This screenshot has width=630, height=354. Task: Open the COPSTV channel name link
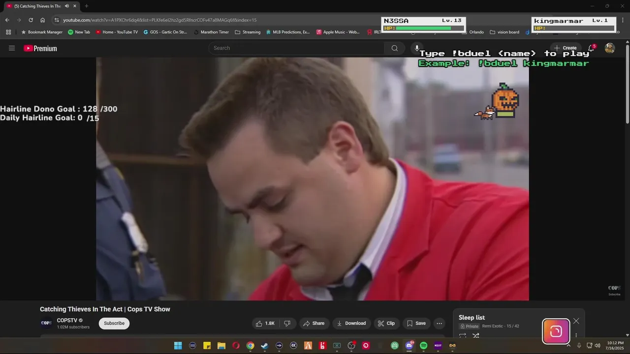point(67,321)
